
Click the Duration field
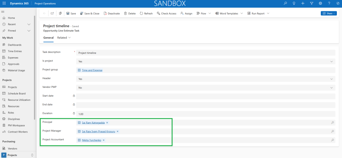pyautogui.click(x=206, y=114)
